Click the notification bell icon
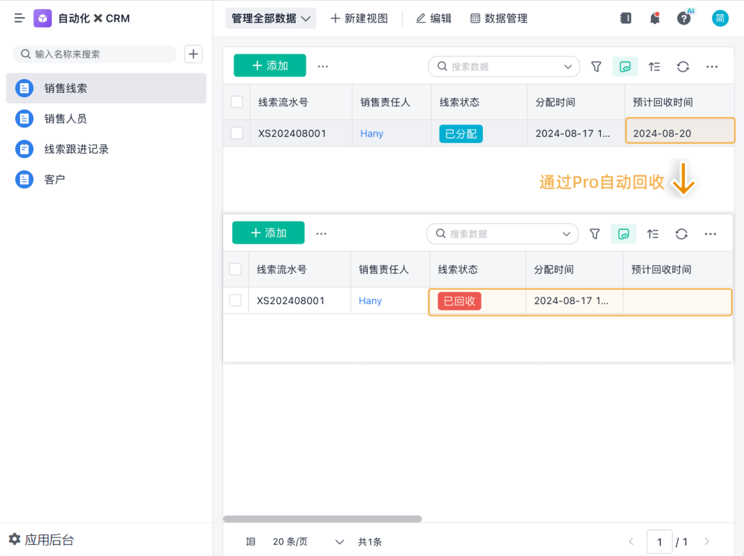This screenshot has width=744, height=556. (x=654, y=19)
